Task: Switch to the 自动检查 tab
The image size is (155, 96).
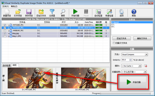Action: [x=7, y=65]
